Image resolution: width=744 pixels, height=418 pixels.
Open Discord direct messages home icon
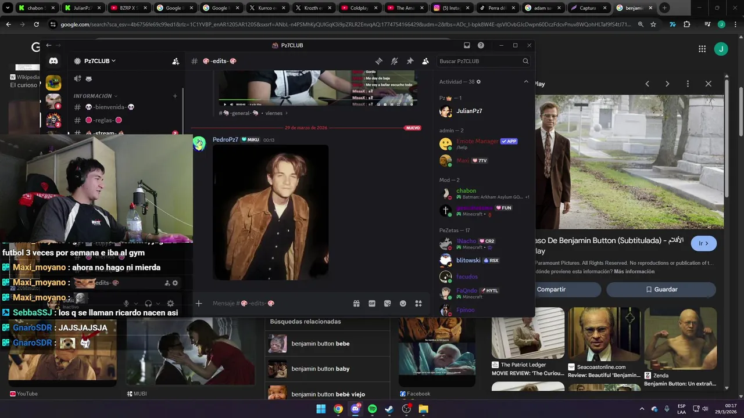53,61
